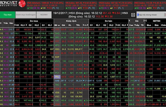Click the left arrow beside the Giá group header
166x107 pixels.
click(x=129, y=20)
